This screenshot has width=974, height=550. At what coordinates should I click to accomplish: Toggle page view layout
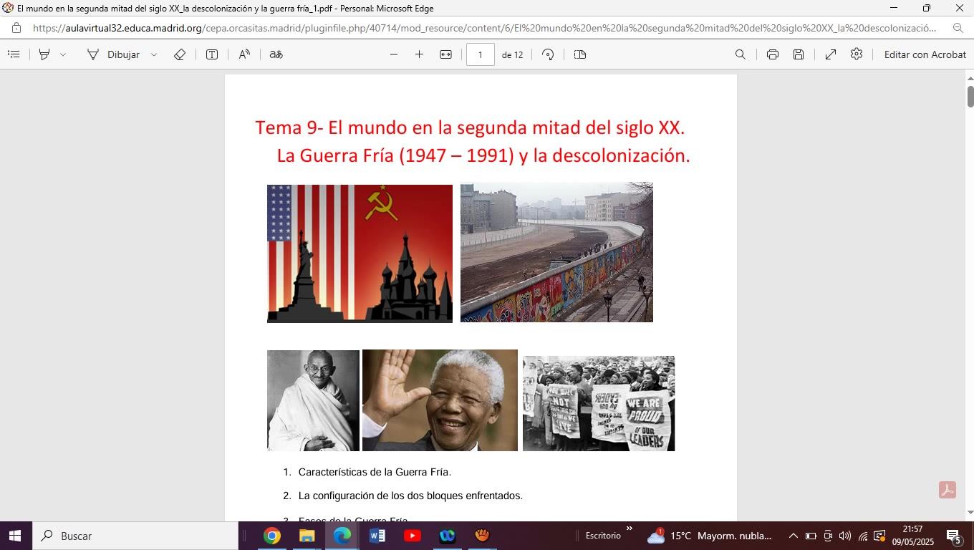point(580,54)
